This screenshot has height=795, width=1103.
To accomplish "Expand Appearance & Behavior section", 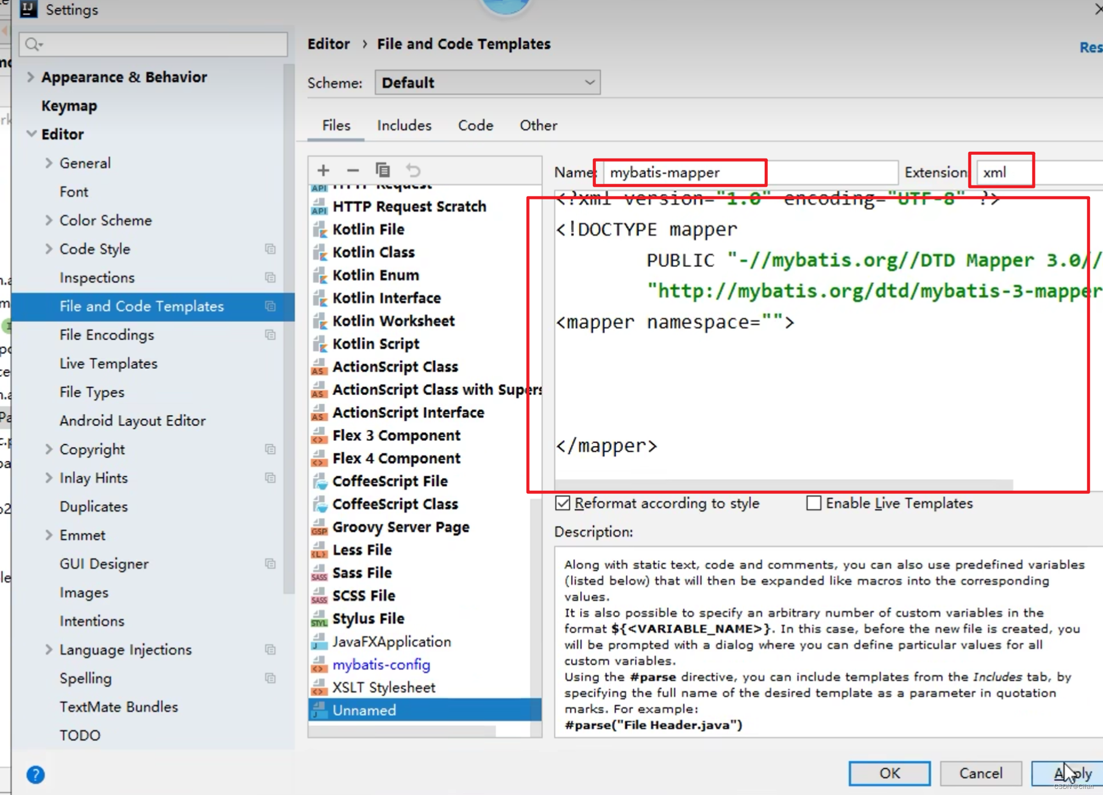I will point(30,77).
